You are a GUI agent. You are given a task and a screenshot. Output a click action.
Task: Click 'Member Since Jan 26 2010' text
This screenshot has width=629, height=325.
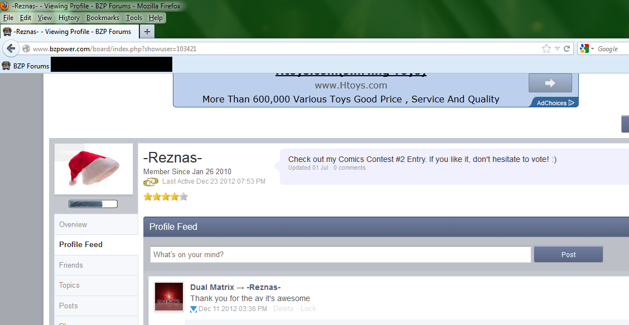point(187,172)
